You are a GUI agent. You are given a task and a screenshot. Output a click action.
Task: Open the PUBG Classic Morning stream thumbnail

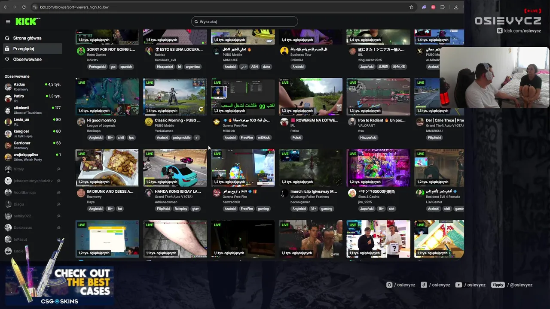point(175,97)
